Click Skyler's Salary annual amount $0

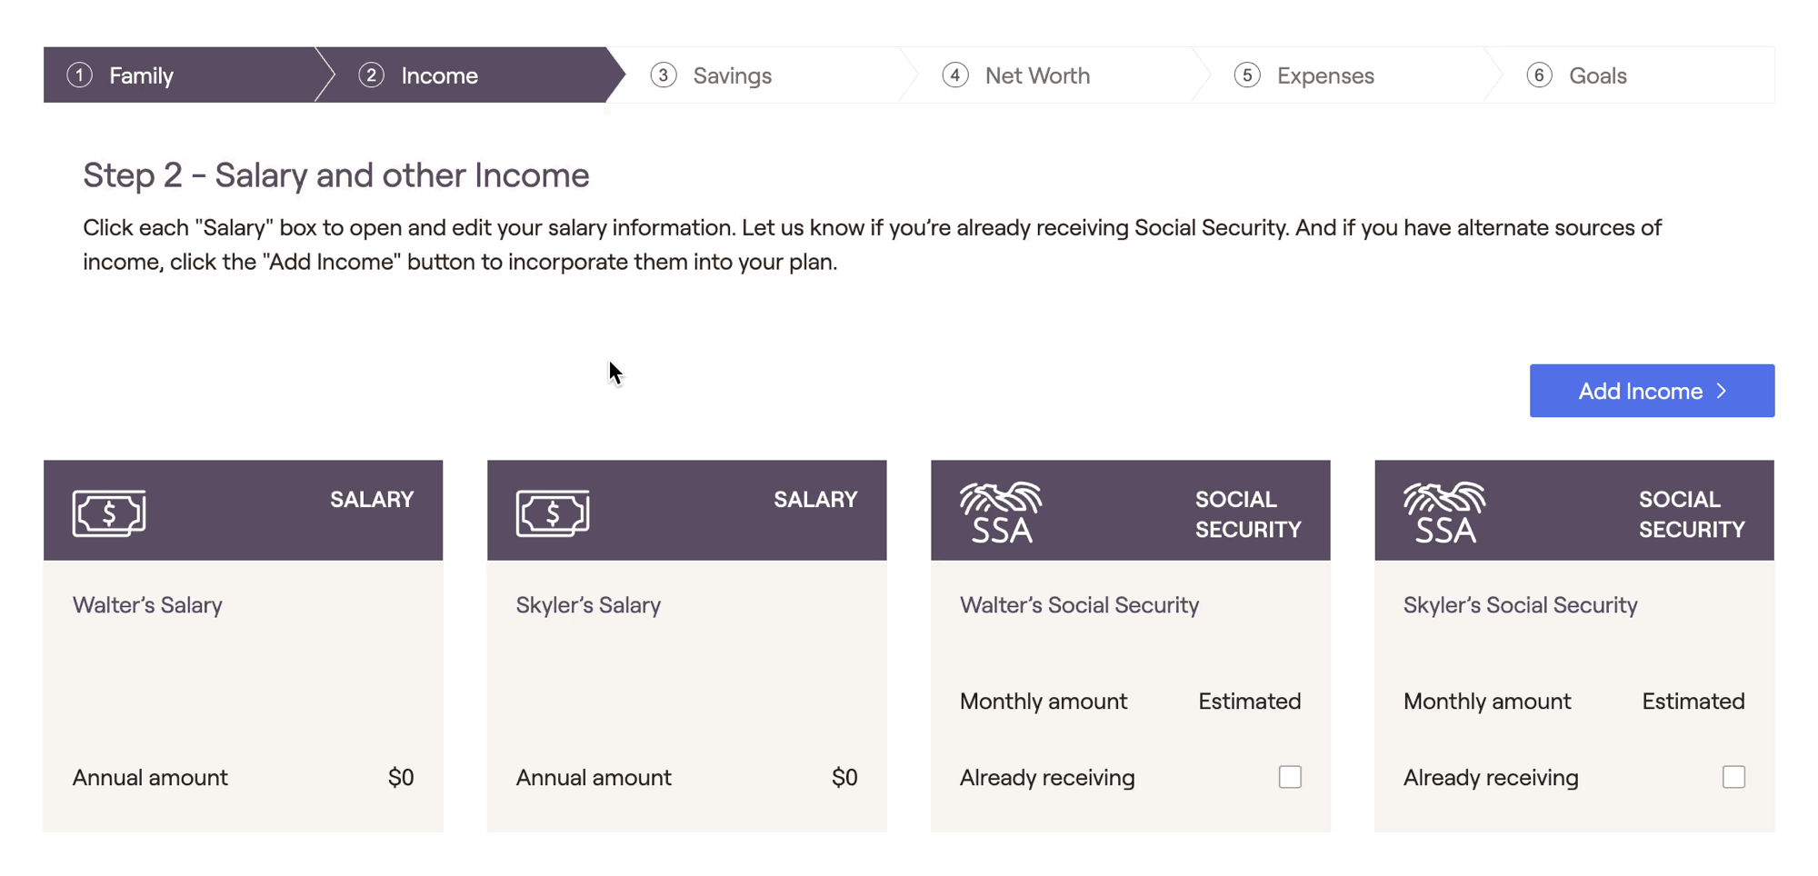(844, 778)
